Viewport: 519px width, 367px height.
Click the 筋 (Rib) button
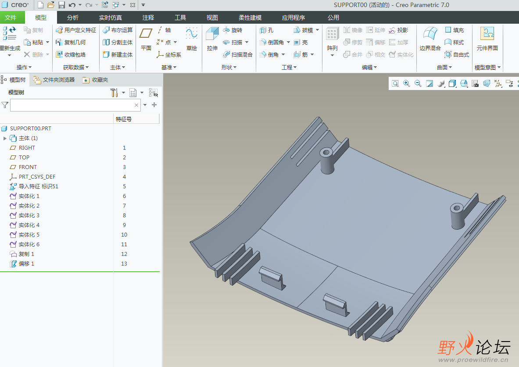[x=301, y=54]
